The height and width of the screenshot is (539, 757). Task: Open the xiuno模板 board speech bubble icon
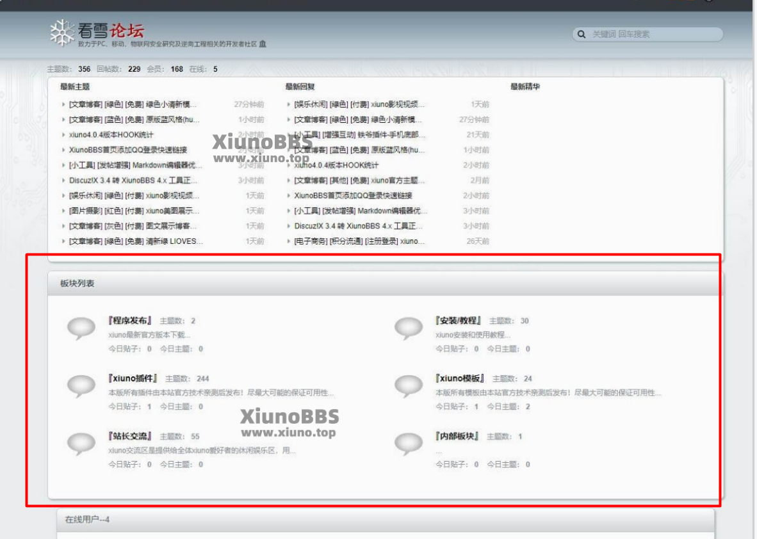pyautogui.click(x=409, y=387)
